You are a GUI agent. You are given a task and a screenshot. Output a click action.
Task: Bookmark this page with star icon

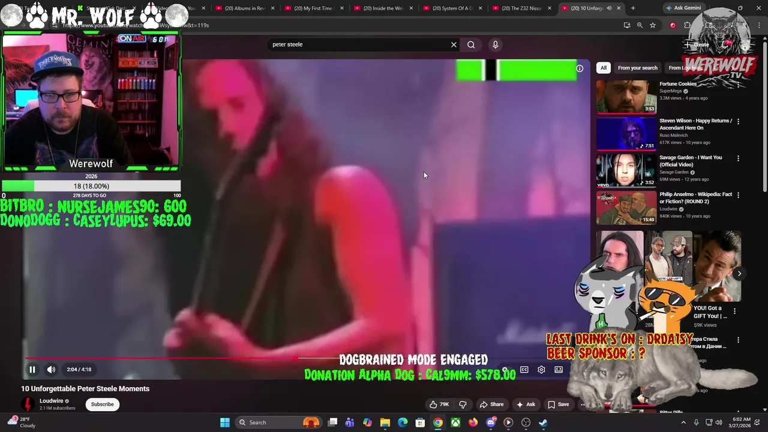click(x=653, y=25)
